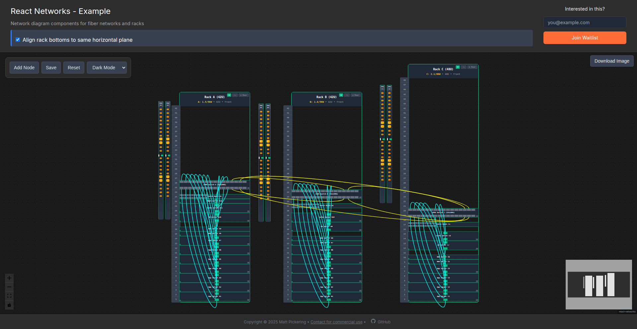Viewport: 637px width, 329px height.
Task: Open Contact for commercial use link
Action: point(336,322)
